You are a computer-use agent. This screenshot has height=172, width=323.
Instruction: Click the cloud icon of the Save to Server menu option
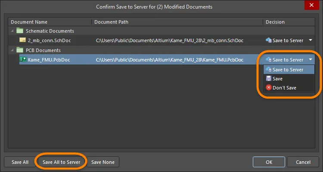tap(268, 70)
